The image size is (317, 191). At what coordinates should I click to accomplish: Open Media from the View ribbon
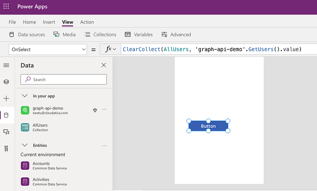(69, 34)
